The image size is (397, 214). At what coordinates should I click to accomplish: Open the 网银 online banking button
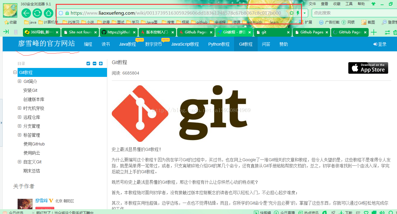[348, 22]
